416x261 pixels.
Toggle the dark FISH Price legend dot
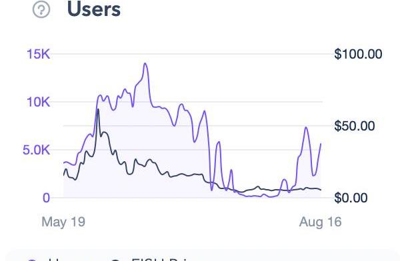[x=115, y=260]
